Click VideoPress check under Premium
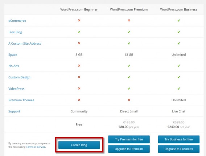This screenshot has width=206, height=156. (129, 89)
